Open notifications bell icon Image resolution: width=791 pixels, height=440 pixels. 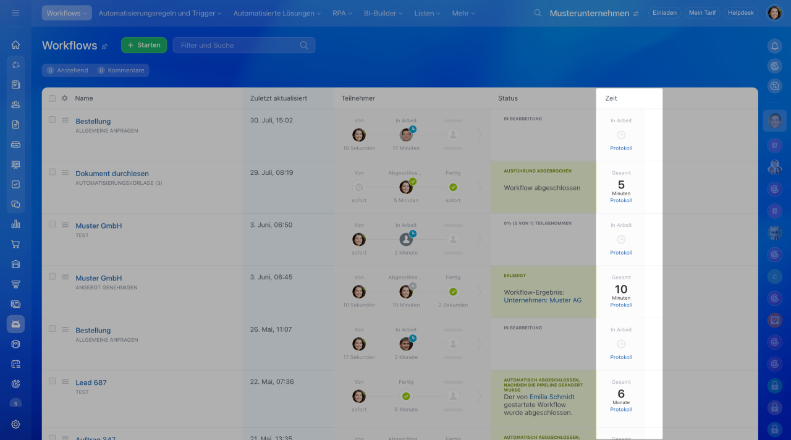pyautogui.click(x=774, y=46)
